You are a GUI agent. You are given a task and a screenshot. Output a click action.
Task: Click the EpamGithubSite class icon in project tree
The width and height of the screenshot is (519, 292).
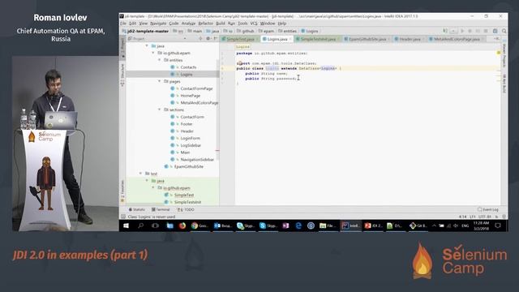pos(166,166)
